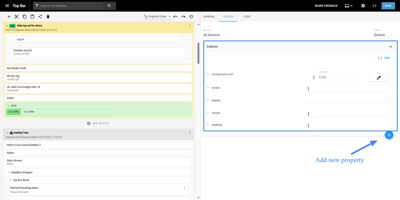Click the delete trash icon
The image size is (400, 200).
(x=48, y=17)
